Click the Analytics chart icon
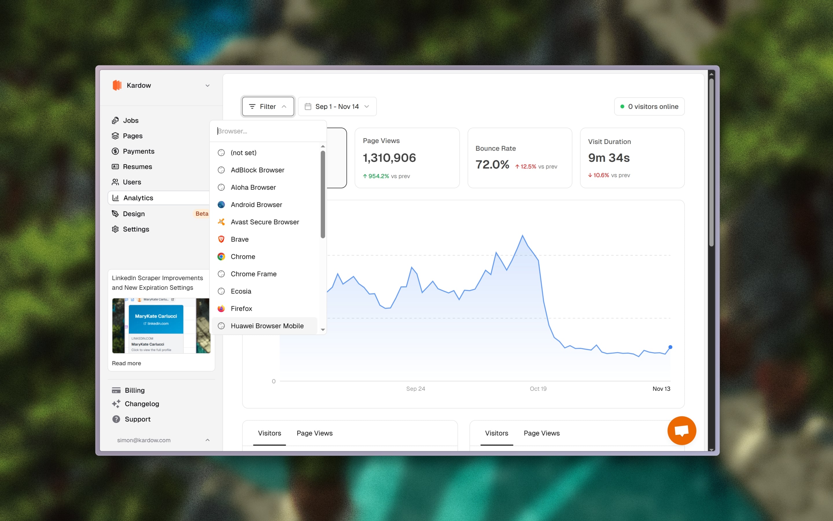 pyautogui.click(x=115, y=197)
